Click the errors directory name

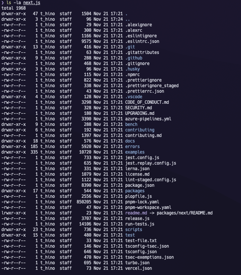point(132,146)
